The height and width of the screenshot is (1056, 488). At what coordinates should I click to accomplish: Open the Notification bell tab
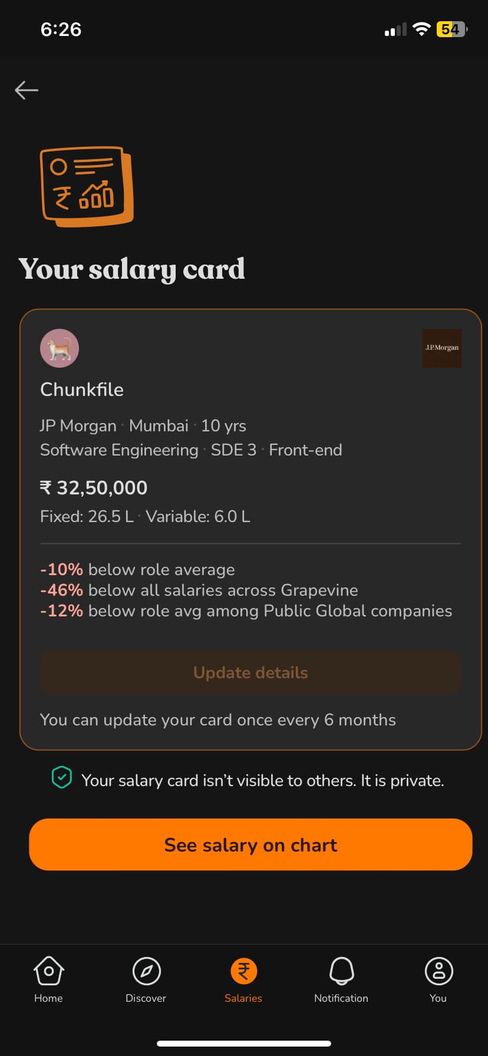point(341,979)
